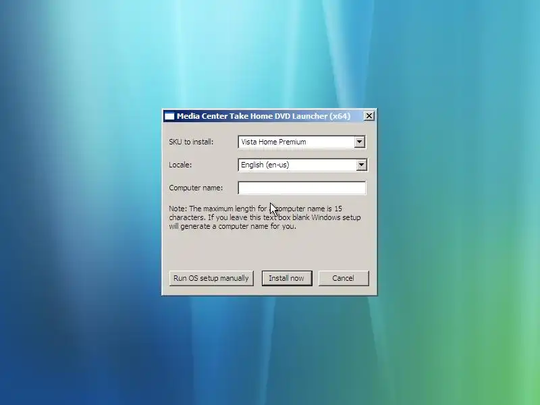This screenshot has height=405, width=540.
Task: Expand the Locale dropdown arrow
Action: pyautogui.click(x=361, y=165)
